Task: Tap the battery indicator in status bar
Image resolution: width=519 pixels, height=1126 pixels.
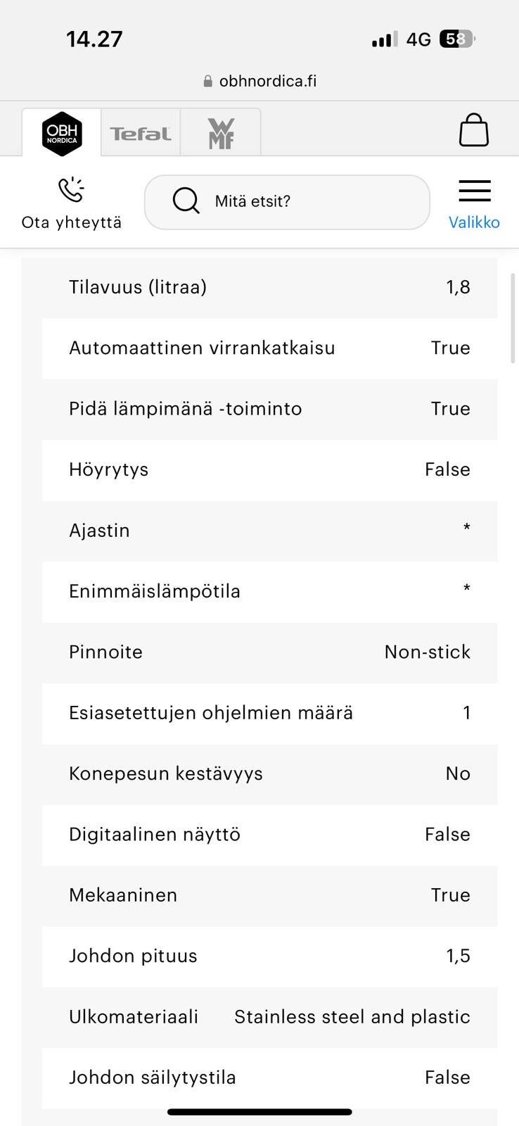Action: tap(456, 39)
